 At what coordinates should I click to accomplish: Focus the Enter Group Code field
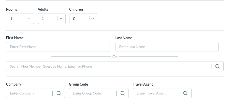tap(93, 93)
